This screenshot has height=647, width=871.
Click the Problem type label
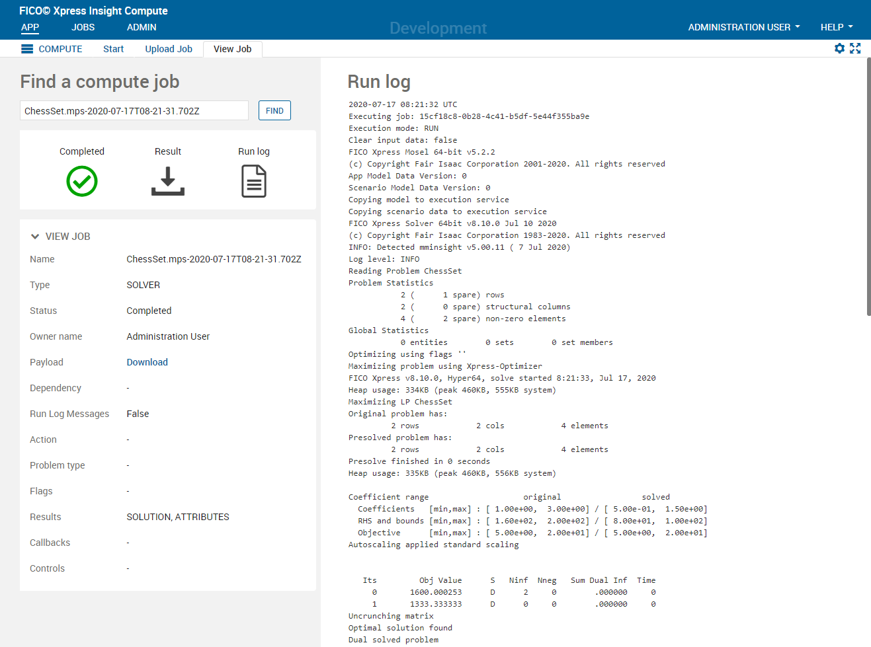[x=58, y=465]
